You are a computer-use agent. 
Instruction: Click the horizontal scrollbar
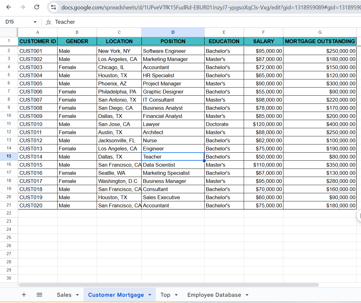coord(169,285)
